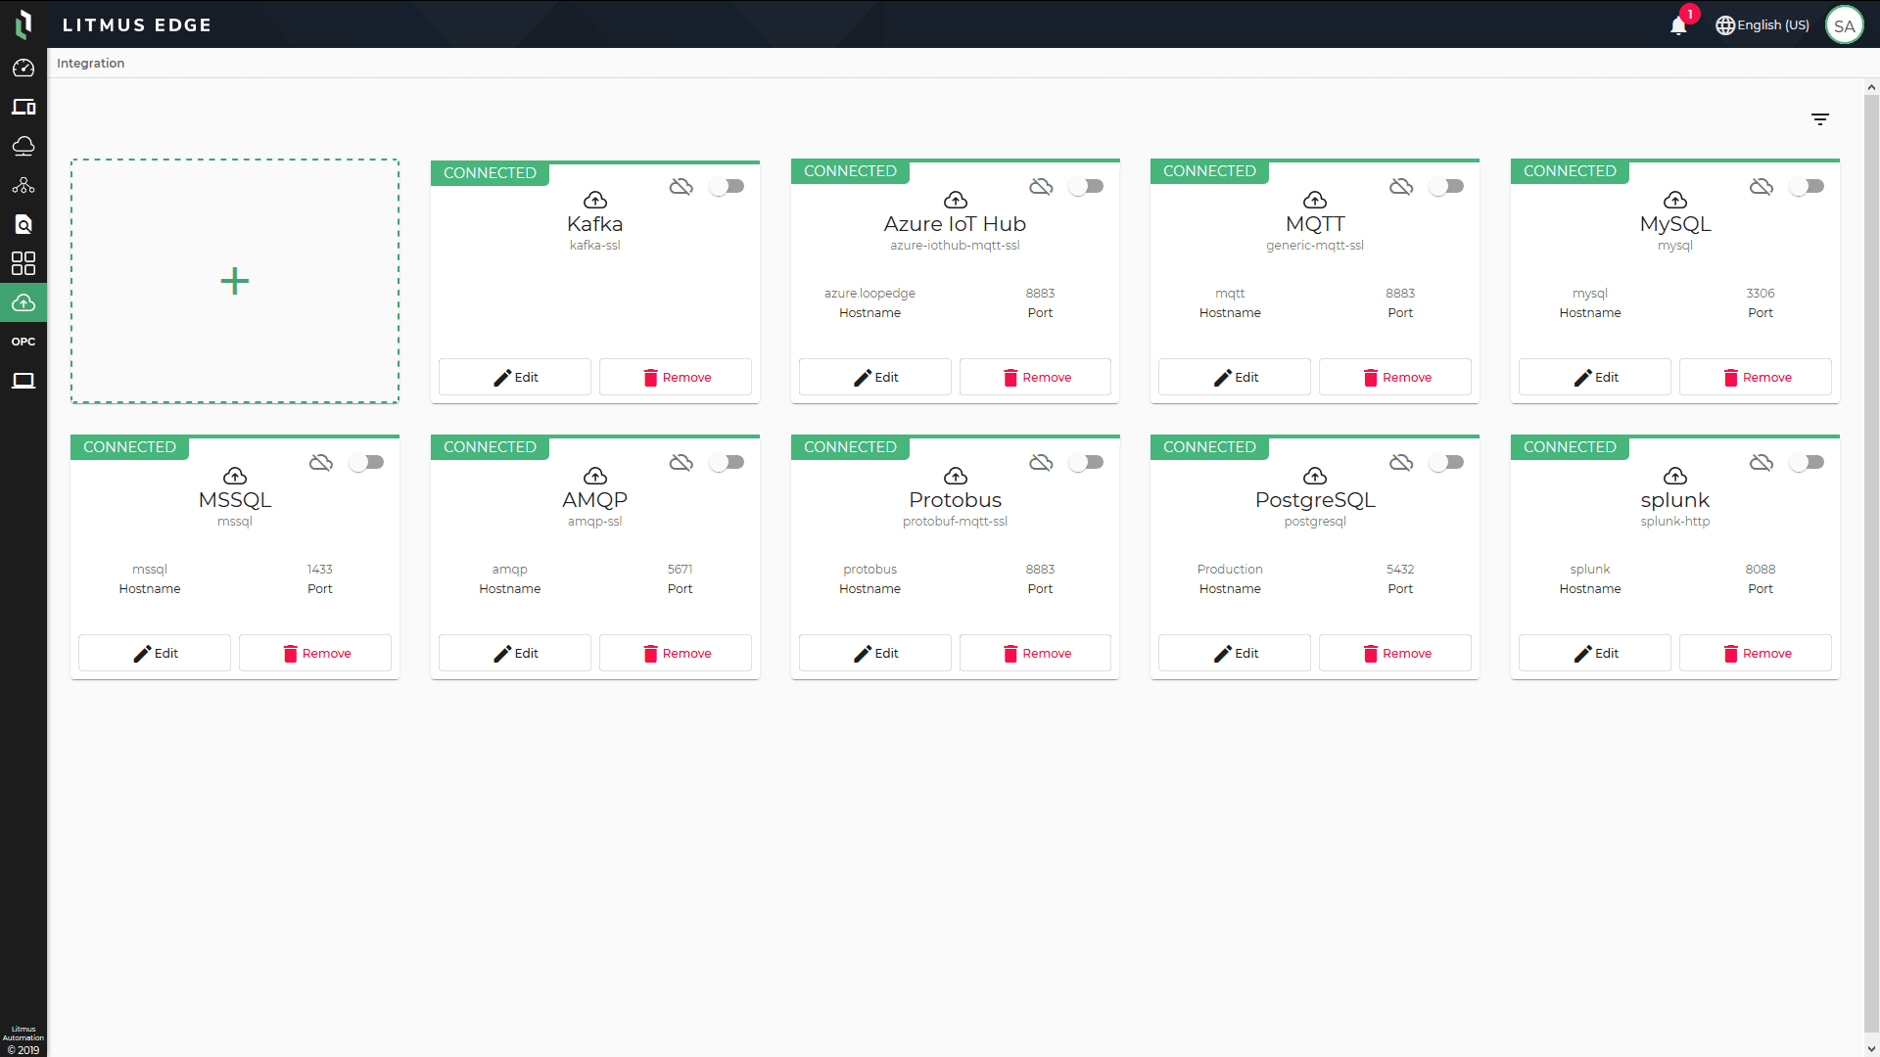Click the cloud-slash icon on PostgreSQL card
Screen dimensions: 1880x1057
pos(1401,462)
